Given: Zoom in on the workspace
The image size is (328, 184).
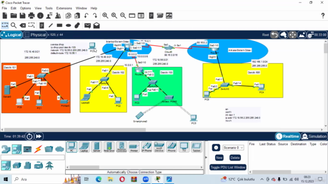Looking at the screenshot, I should pyautogui.click(x=105, y=16).
